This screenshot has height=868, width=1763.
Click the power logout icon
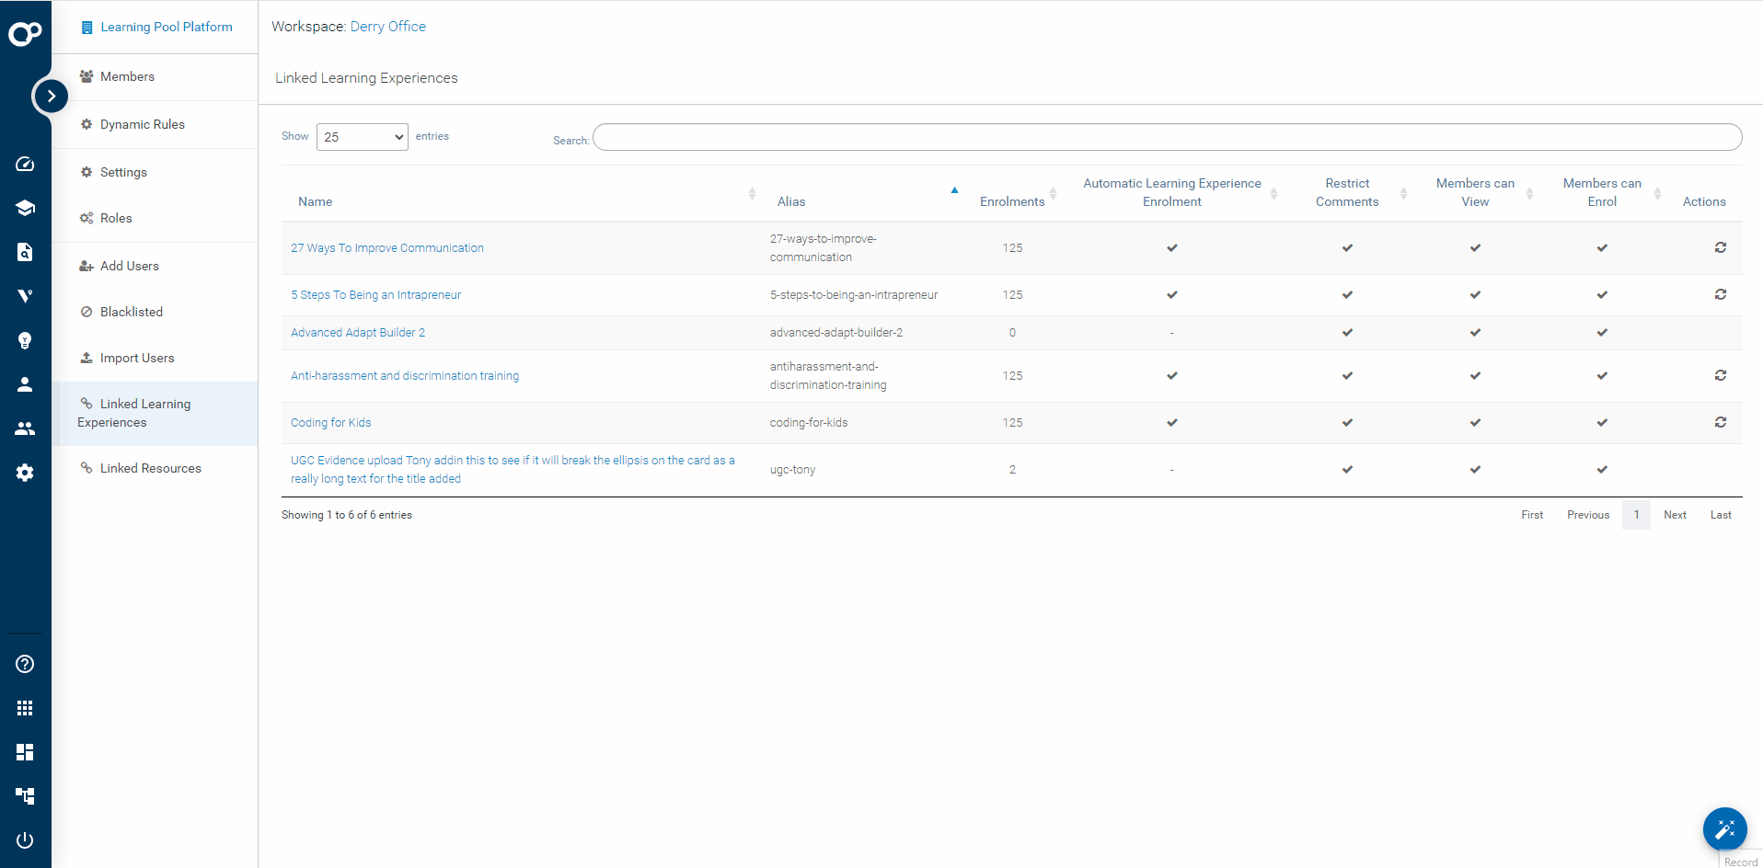[25, 839]
